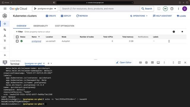
Task: Switch to the OBSERVABILITY tab
Action: (x=41, y=26)
